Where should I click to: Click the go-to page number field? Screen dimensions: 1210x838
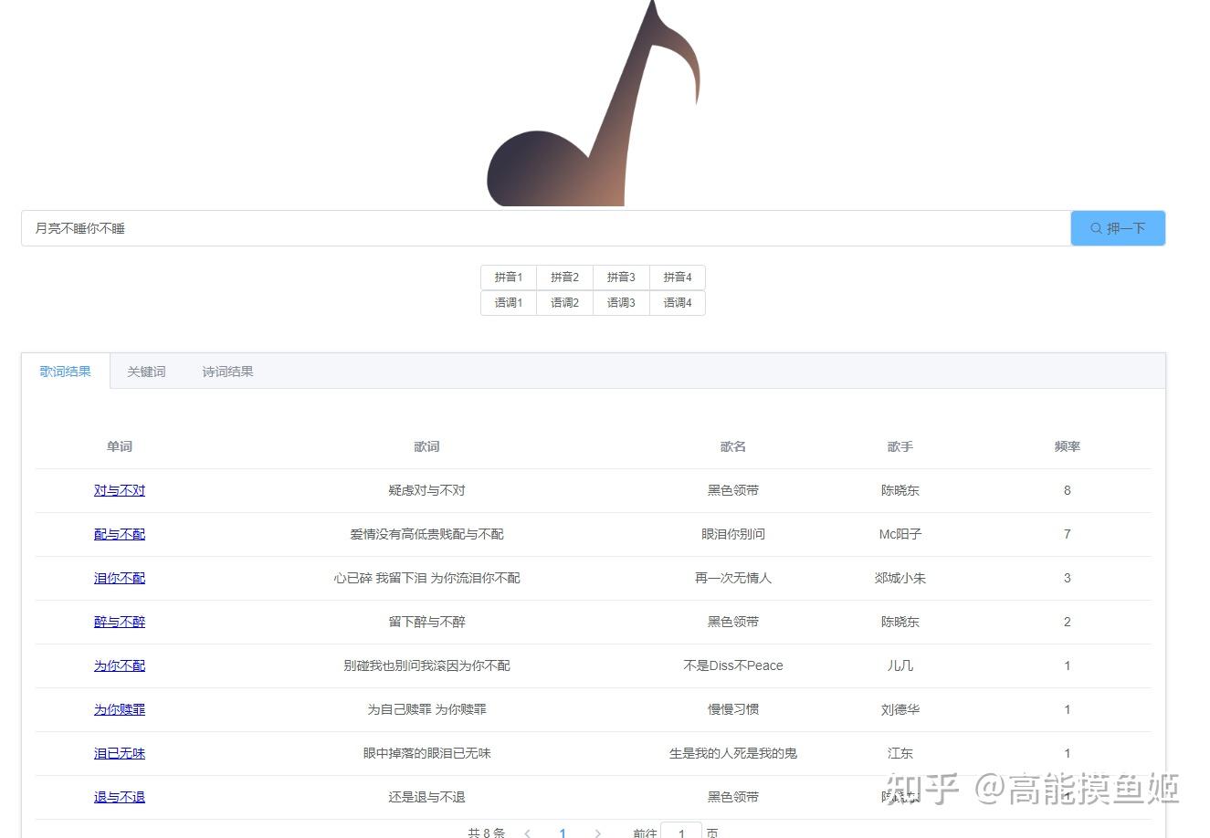681,831
